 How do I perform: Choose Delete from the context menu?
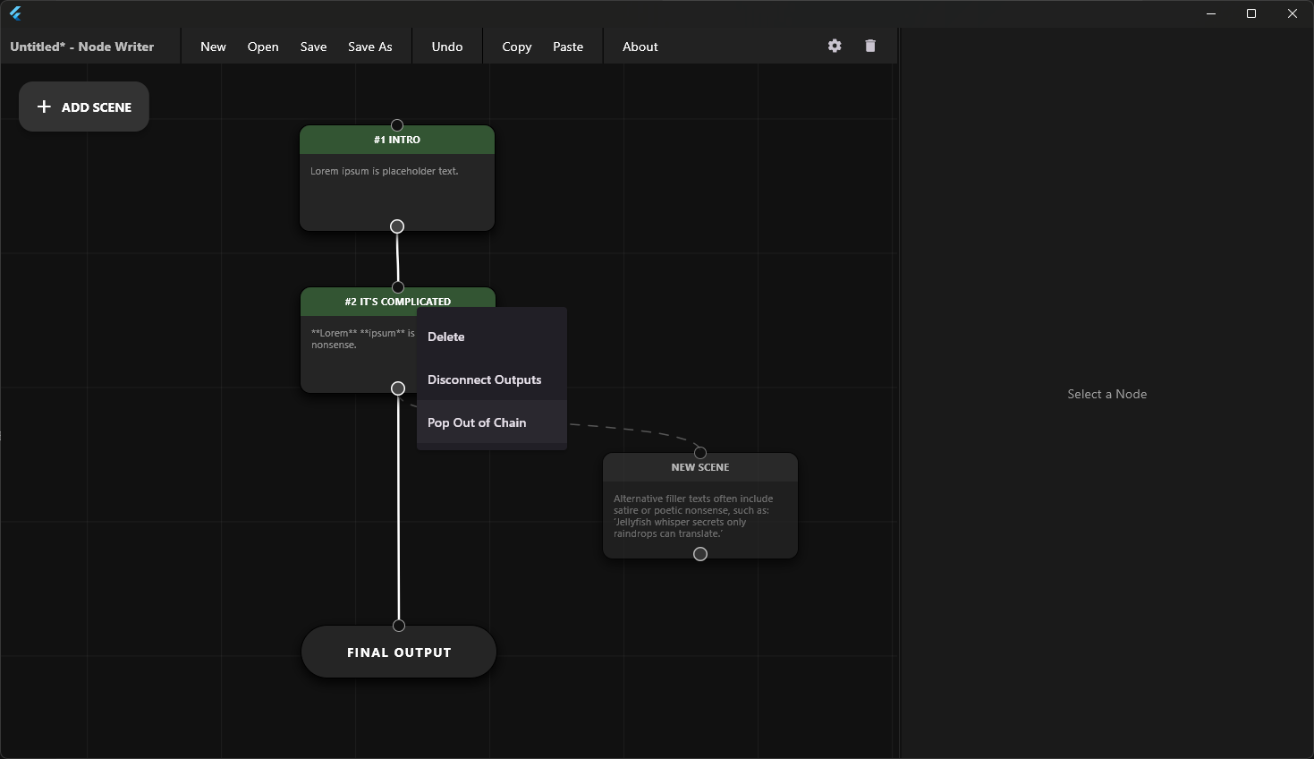pos(446,337)
